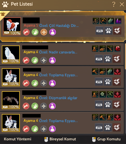
Task: Click hammer skill icon on first rabbit pet
Action: tap(95, 72)
